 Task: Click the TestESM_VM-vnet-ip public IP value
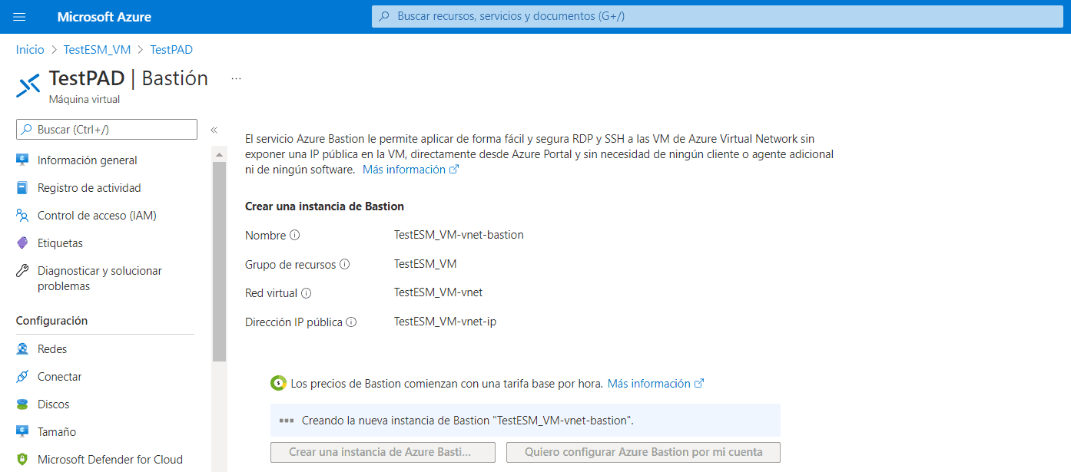tap(445, 322)
